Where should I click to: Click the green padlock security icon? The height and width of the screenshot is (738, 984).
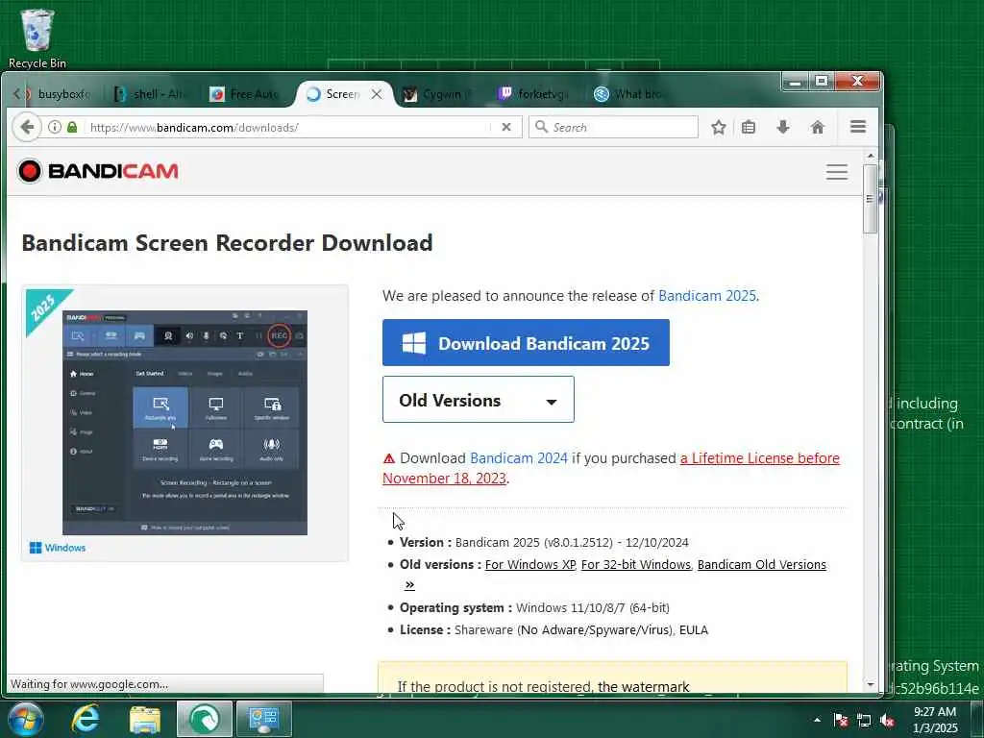72,128
